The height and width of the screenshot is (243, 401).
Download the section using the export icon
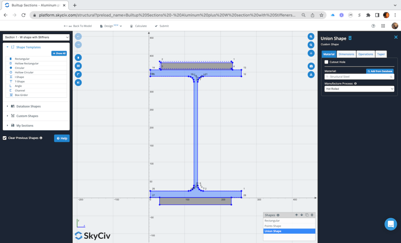(311, 74)
